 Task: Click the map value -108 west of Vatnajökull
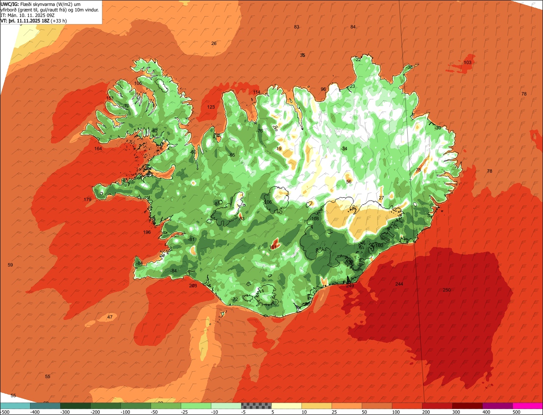click(314, 219)
